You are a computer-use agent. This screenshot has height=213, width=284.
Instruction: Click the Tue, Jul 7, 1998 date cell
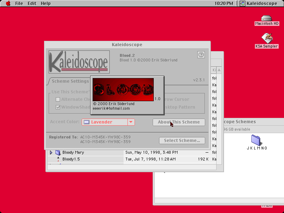[x=150, y=159]
